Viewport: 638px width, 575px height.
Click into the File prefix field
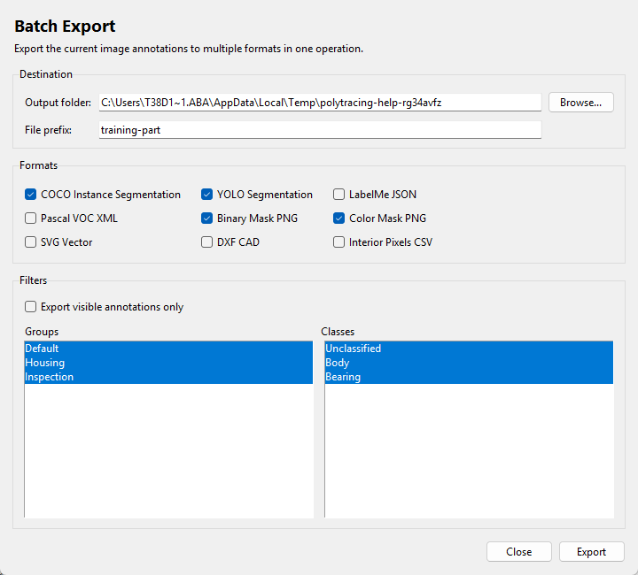320,130
